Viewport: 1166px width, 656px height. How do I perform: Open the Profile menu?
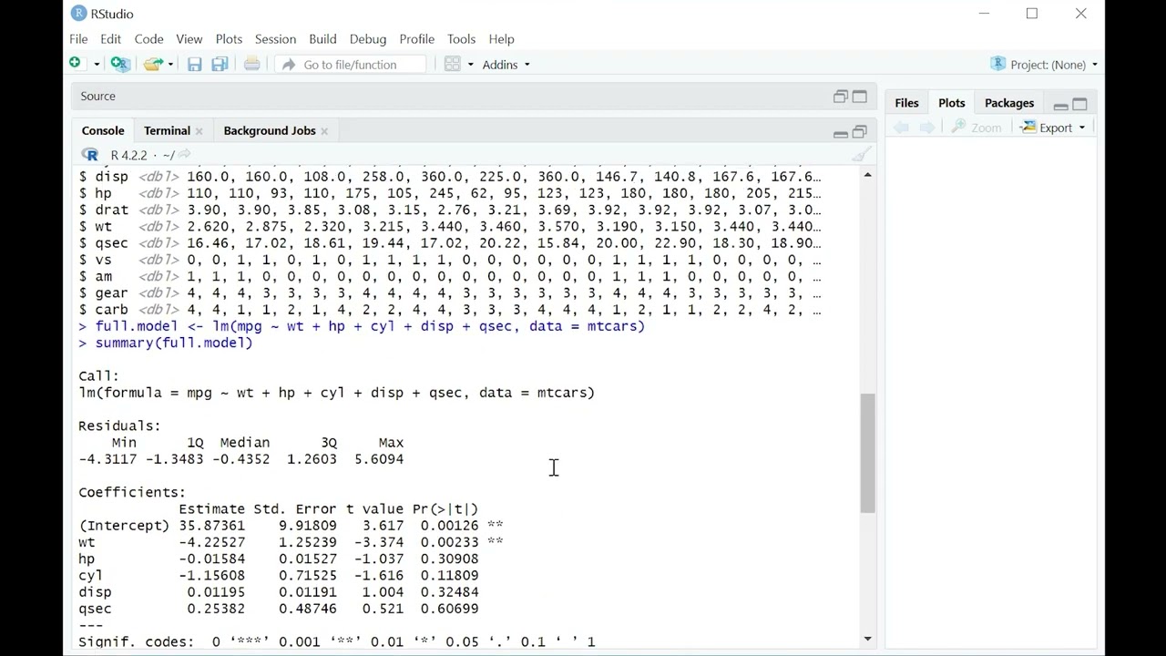tap(416, 39)
